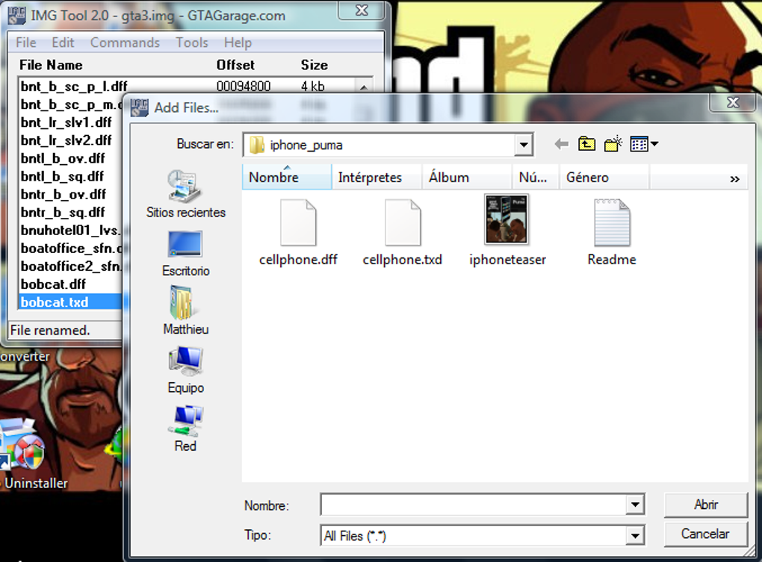Expand the Nombre filename dropdown arrow
The height and width of the screenshot is (562, 762).
click(635, 505)
